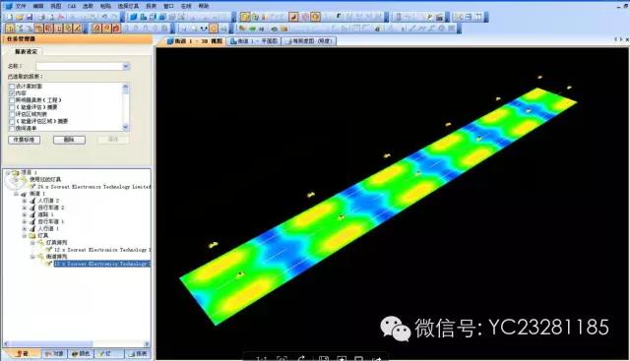Collapse the 灯具 folder tree node
The height and width of the screenshot is (361, 630).
(25, 236)
